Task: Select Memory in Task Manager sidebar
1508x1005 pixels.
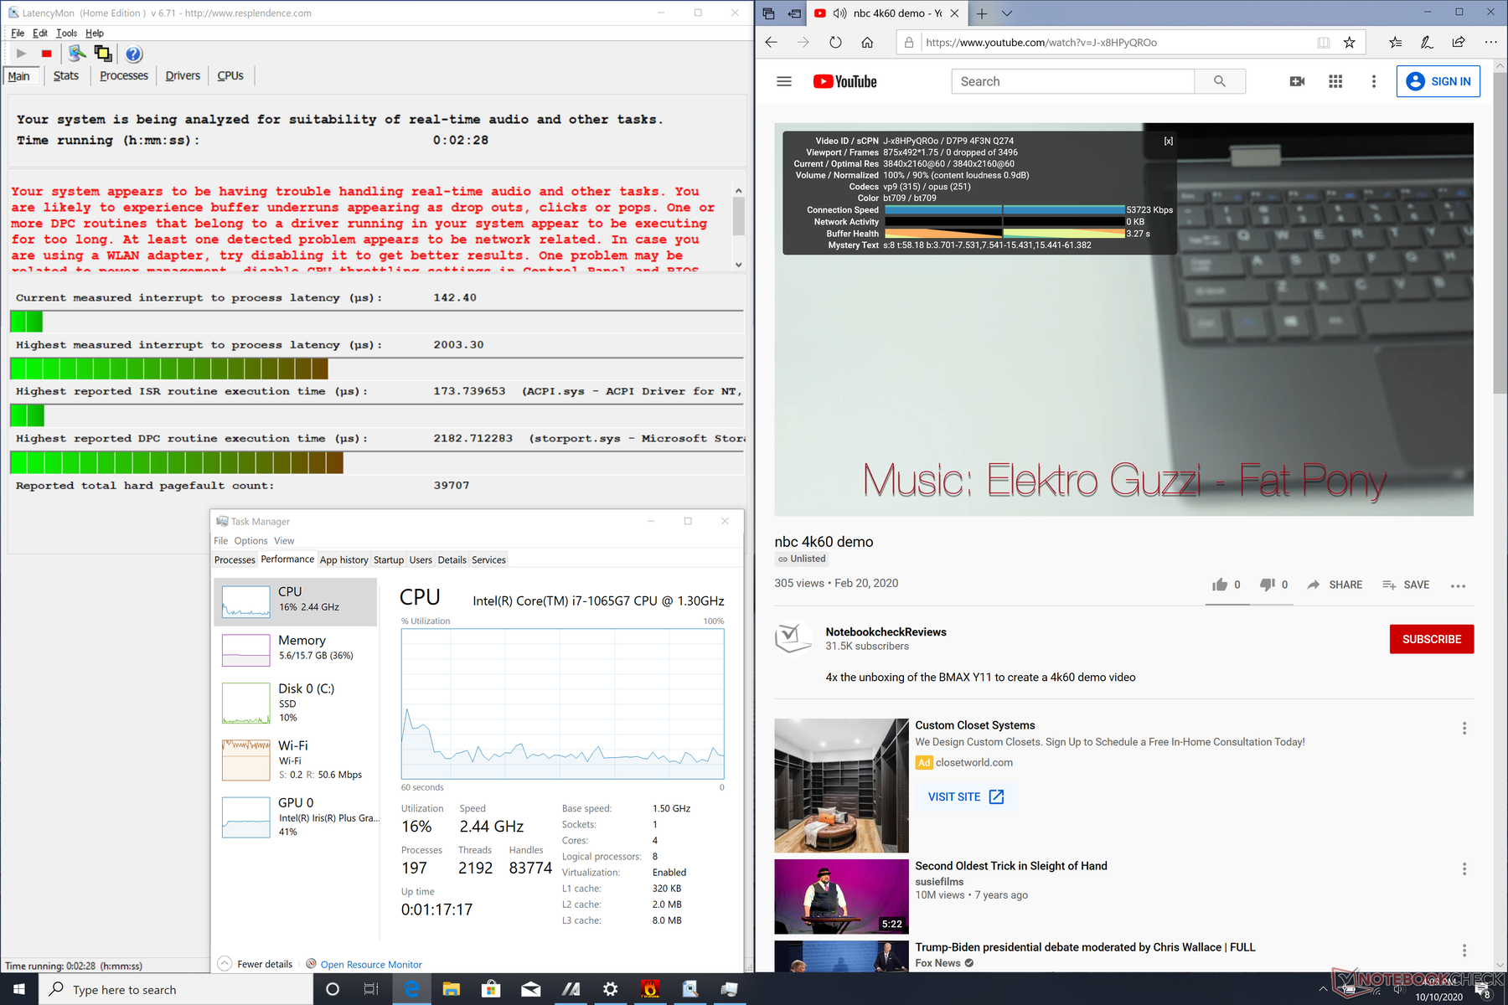Action: pos(295,649)
